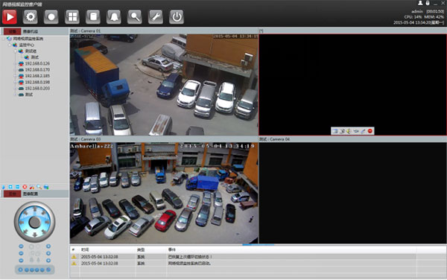The width and height of the screenshot is (447, 280).
Task: Toggle the lock icon in title bar
Action: tap(428, 3)
